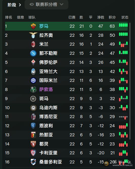The height and width of the screenshot is (169, 135).
Task: Click the AS Roma club crest
Action: pos(33,26)
